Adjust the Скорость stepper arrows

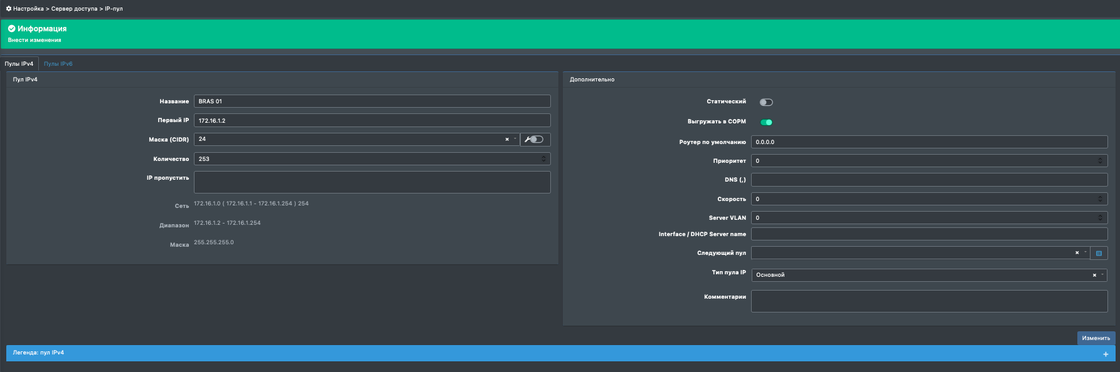(1100, 199)
